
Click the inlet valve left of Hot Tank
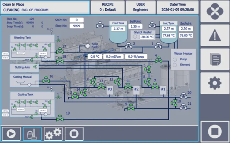pyautogui.click(x=152, y=25)
